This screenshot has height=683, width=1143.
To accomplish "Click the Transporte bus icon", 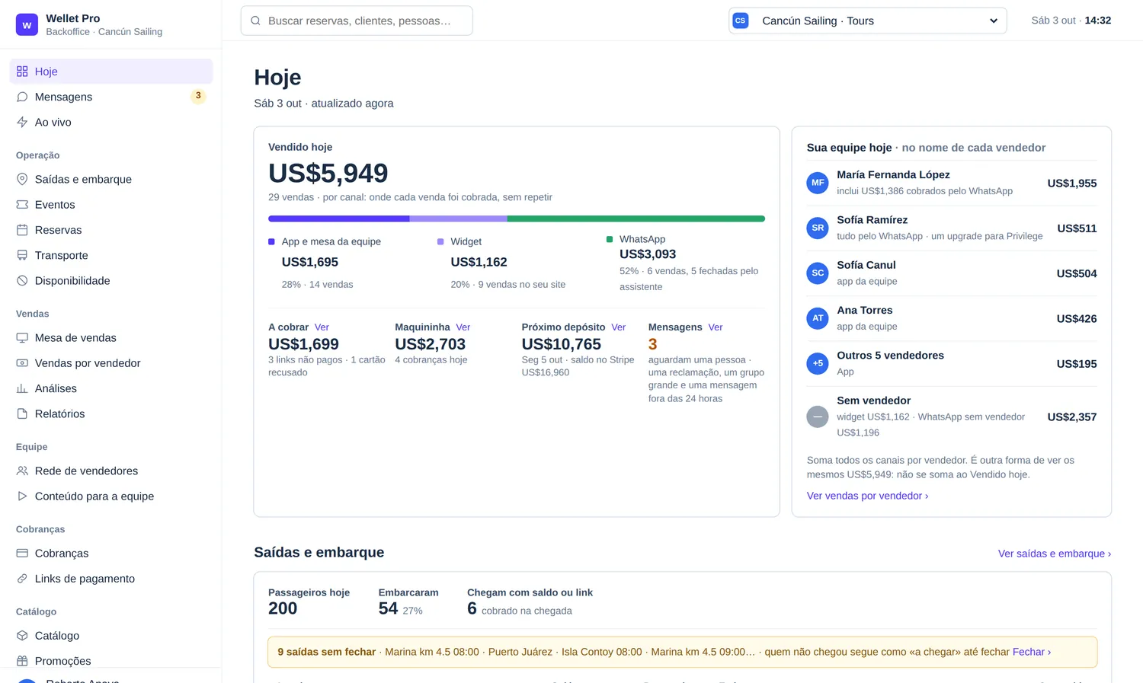I will click(x=22, y=255).
